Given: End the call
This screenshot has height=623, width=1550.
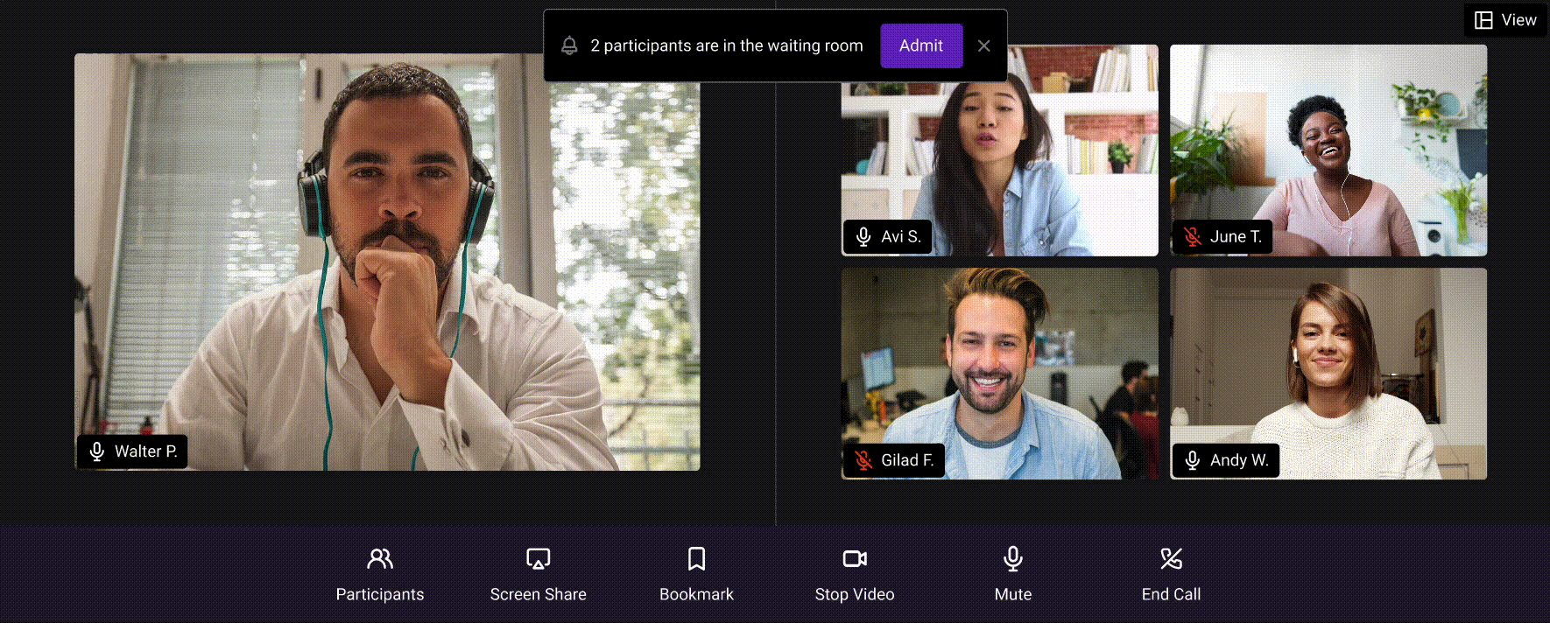Looking at the screenshot, I should pos(1171,575).
